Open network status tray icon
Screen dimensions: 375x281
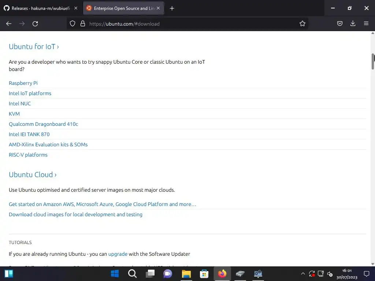[x=321, y=274]
